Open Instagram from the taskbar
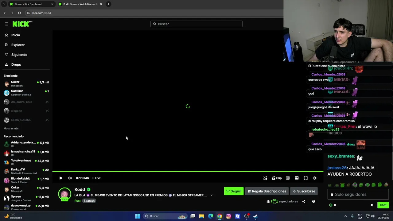Image resolution: width=393 pixels, height=221 pixels. point(228,216)
